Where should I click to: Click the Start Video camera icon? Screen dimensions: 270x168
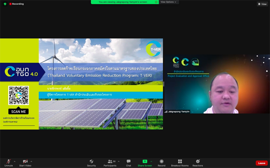[x=25, y=161]
